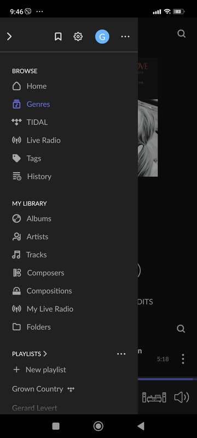Tap the History list-clock icon
The height and width of the screenshot is (438, 197).
click(x=17, y=176)
